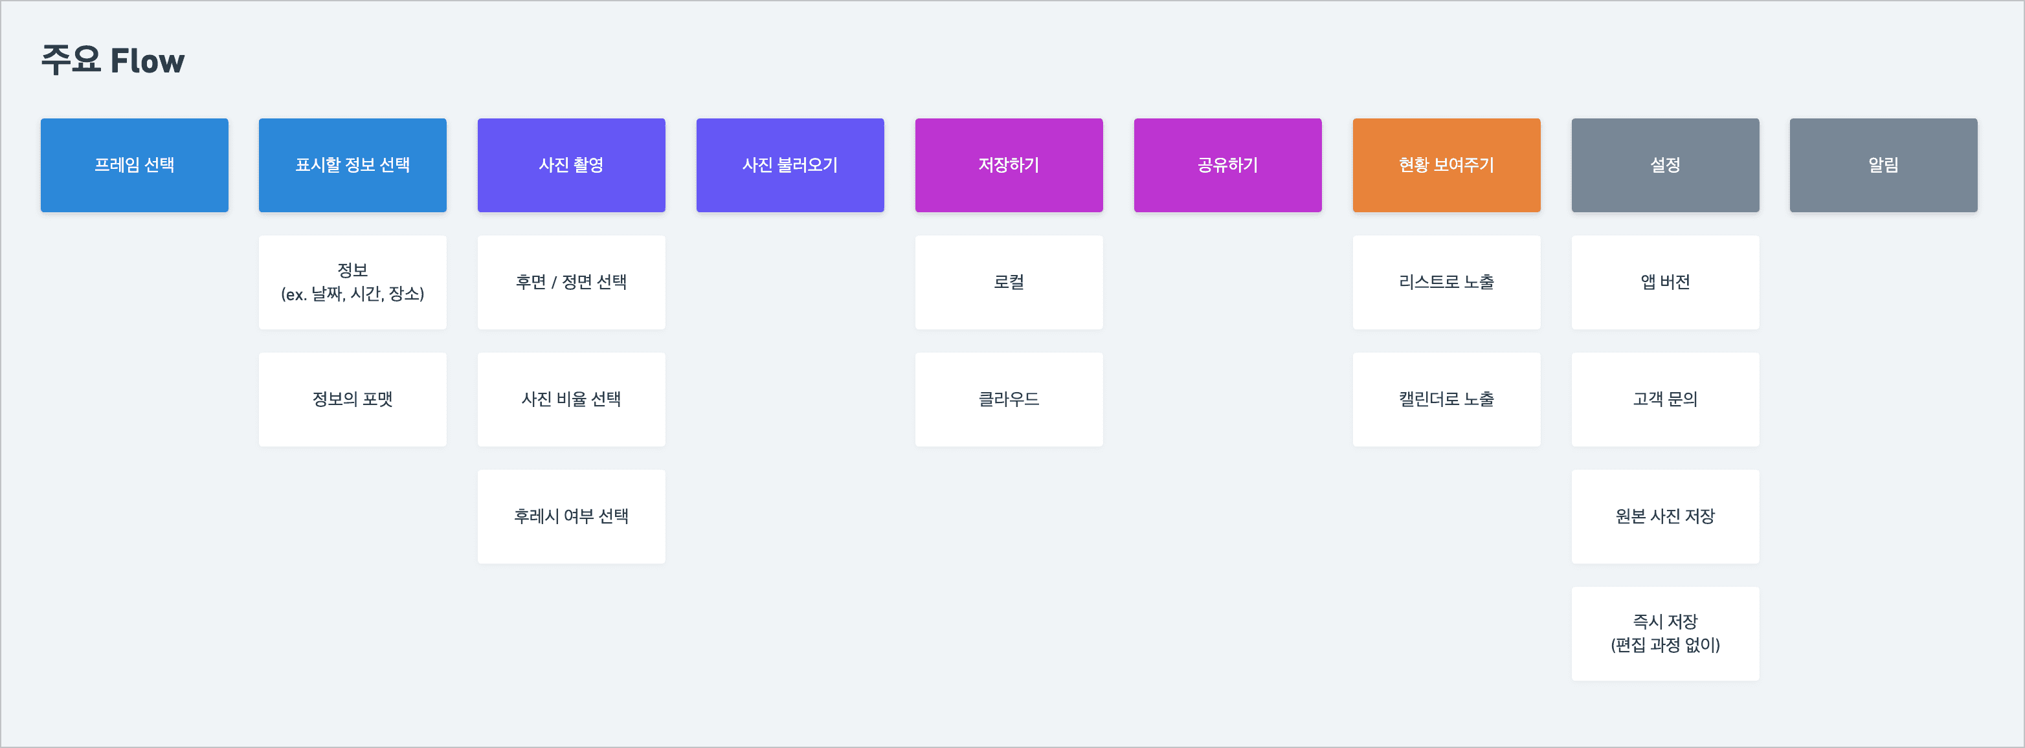This screenshot has height=748, width=2025.
Task: Select the 표시할 정보 선택 card
Action: click(x=352, y=165)
